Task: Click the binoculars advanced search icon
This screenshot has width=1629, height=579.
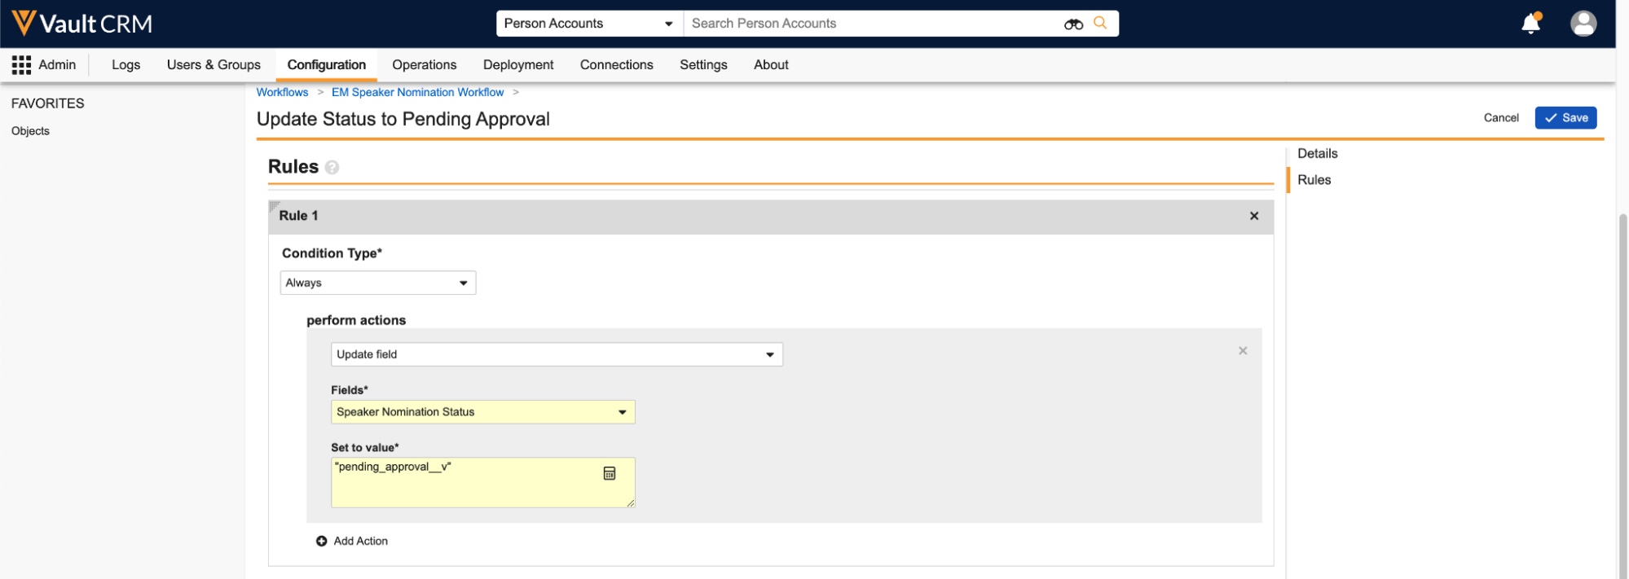Action: pos(1073,24)
